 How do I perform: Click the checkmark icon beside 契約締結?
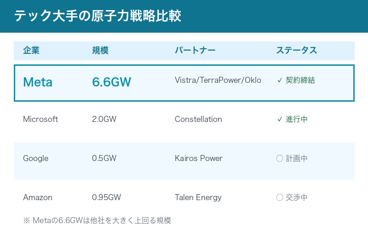[x=279, y=80]
